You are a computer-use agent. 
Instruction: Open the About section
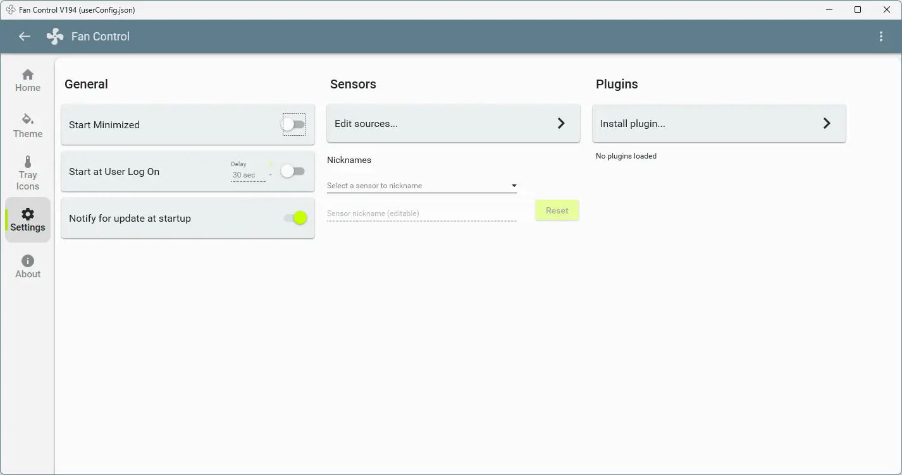click(28, 267)
